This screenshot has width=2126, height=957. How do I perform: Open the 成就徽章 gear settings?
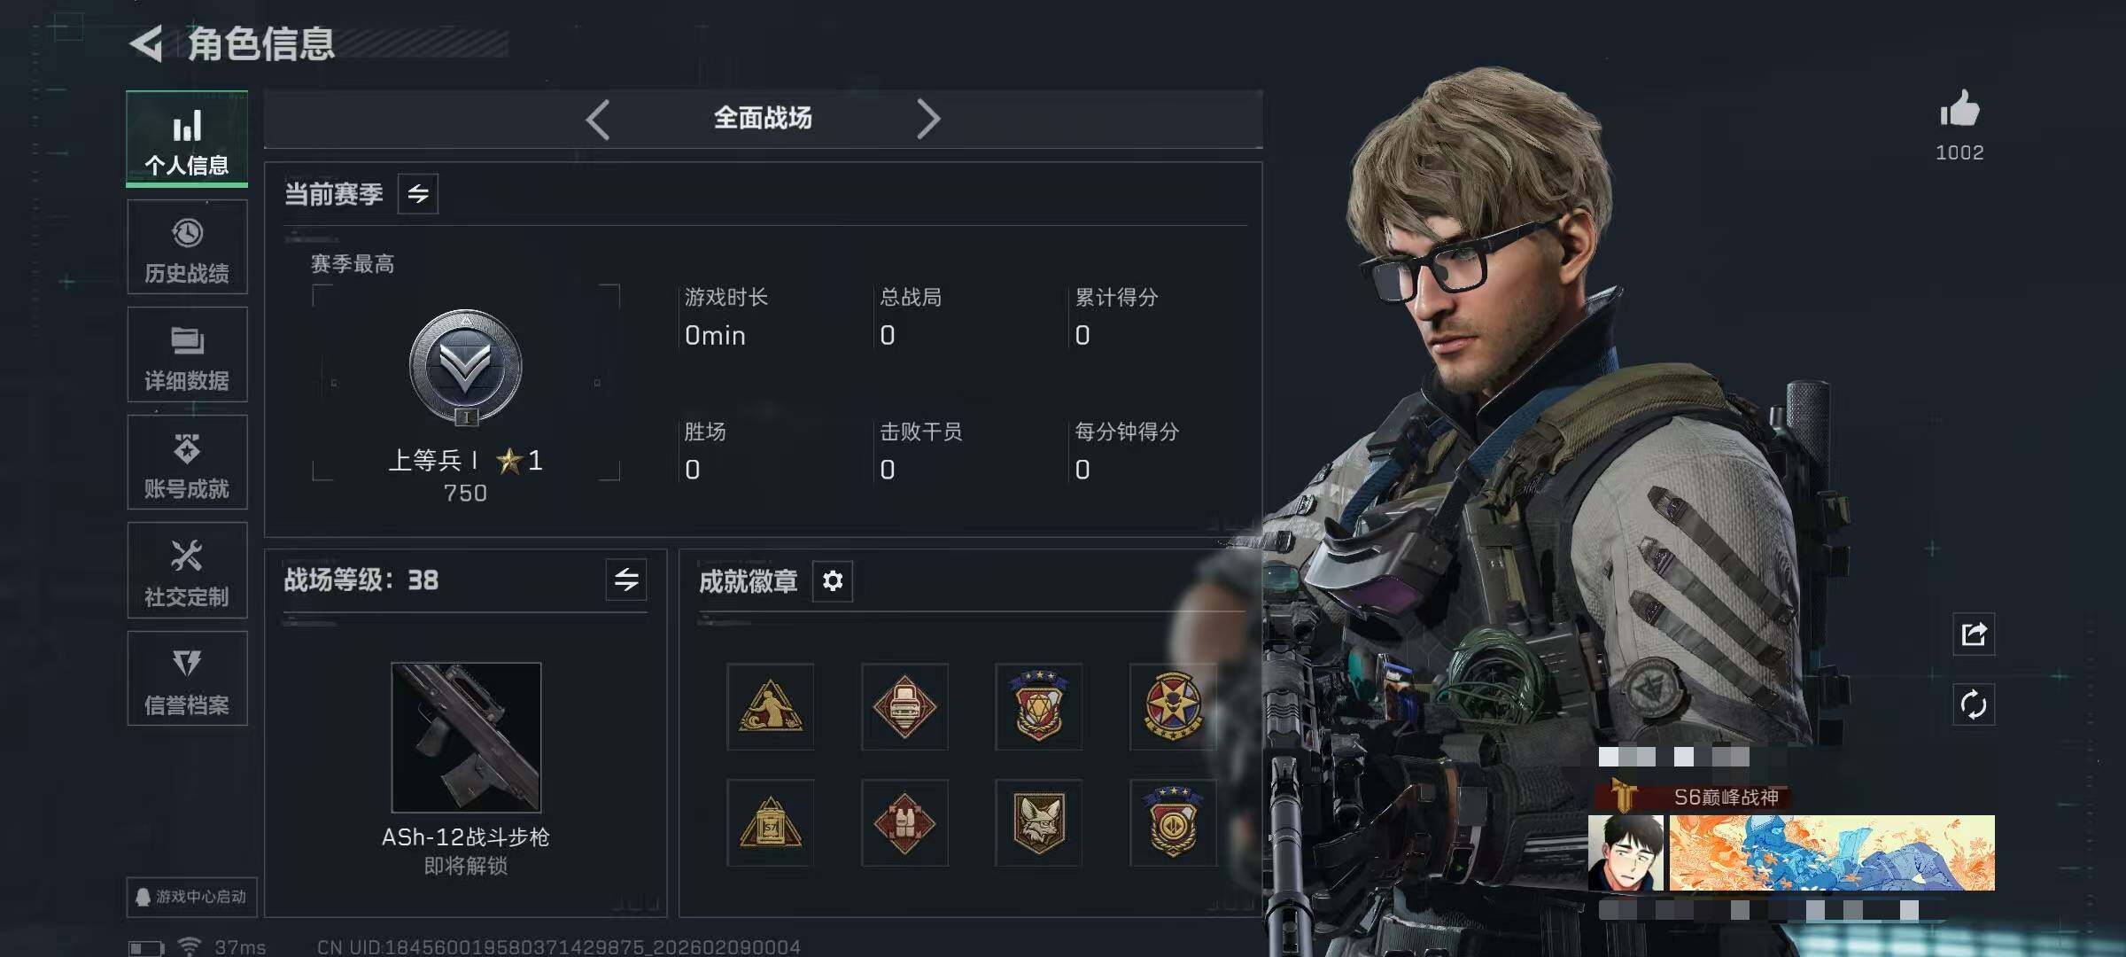[833, 581]
